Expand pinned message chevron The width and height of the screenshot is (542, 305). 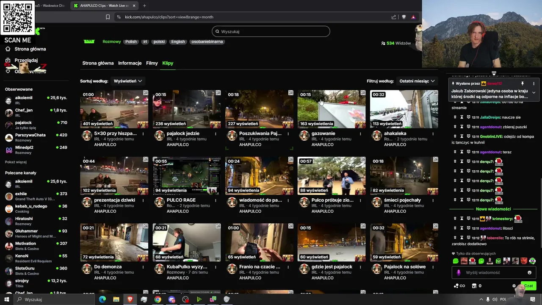[x=534, y=92]
